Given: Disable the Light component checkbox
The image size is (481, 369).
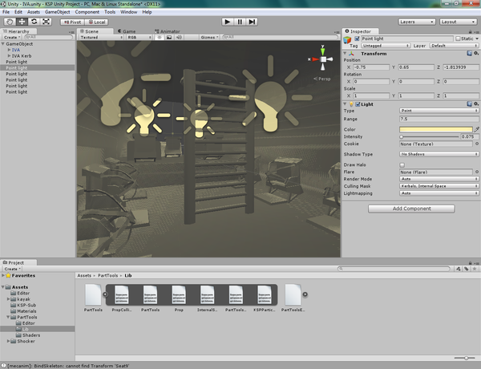Looking at the screenshot, I should [x=359, y=104].
